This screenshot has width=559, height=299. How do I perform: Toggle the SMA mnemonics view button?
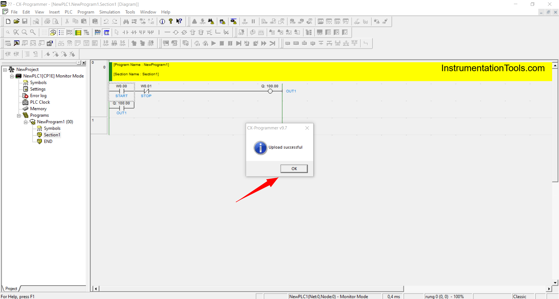pyautogui.click(x=98, y=32)
